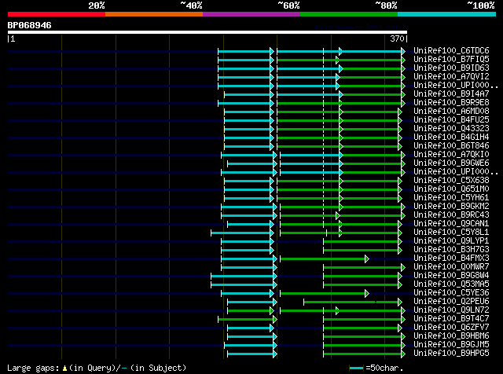
Task: Click the ~100% legend label
Action: [x=481, y=5]
